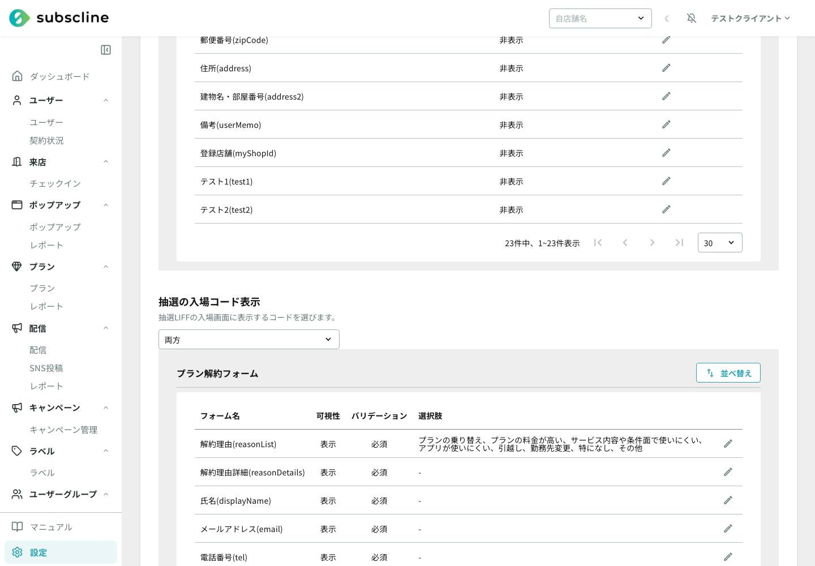Edit the 郵便番号(zipCode) row pencil
Image resolution: width=815 pixels, height=566 pixels.
click(x=666, y=40)
